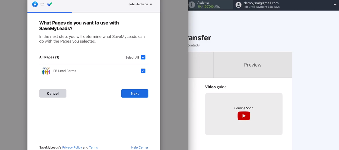This screenshot has width=339, height=150.
Task: Open the Terms link
Action: tap(93, 147)
